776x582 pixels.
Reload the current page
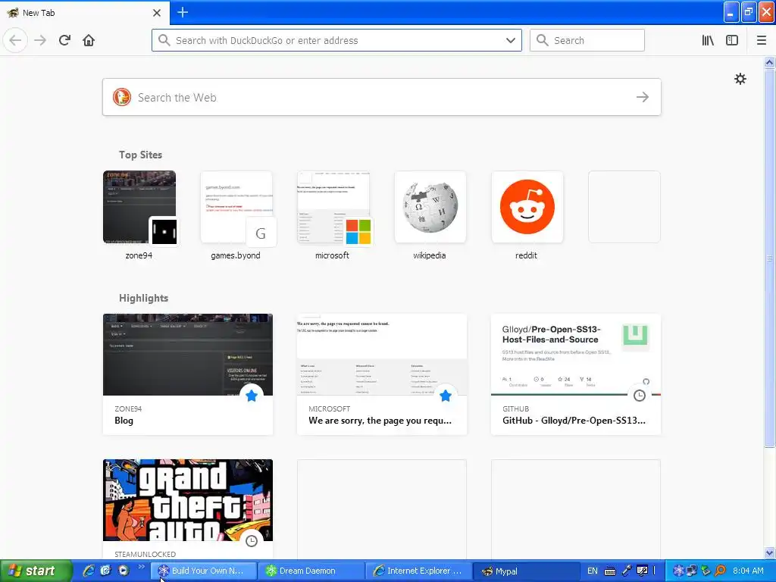click(x=64, y=40)
